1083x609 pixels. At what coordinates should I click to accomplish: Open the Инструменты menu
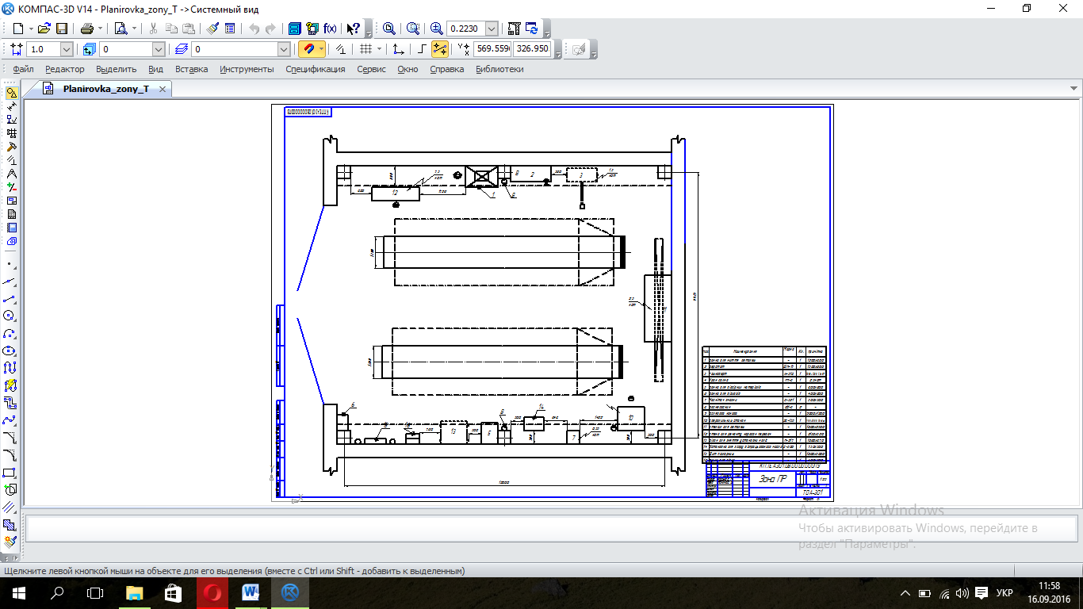tap(247, 69)
